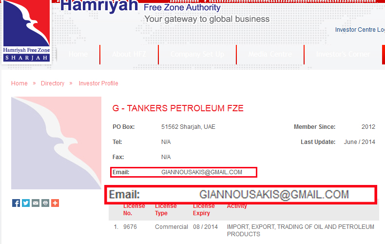Image resolution: width=385 pixels, height=244 pixels.
Task: Open more share options with the orange plus icon
Action: pos(55,203)
